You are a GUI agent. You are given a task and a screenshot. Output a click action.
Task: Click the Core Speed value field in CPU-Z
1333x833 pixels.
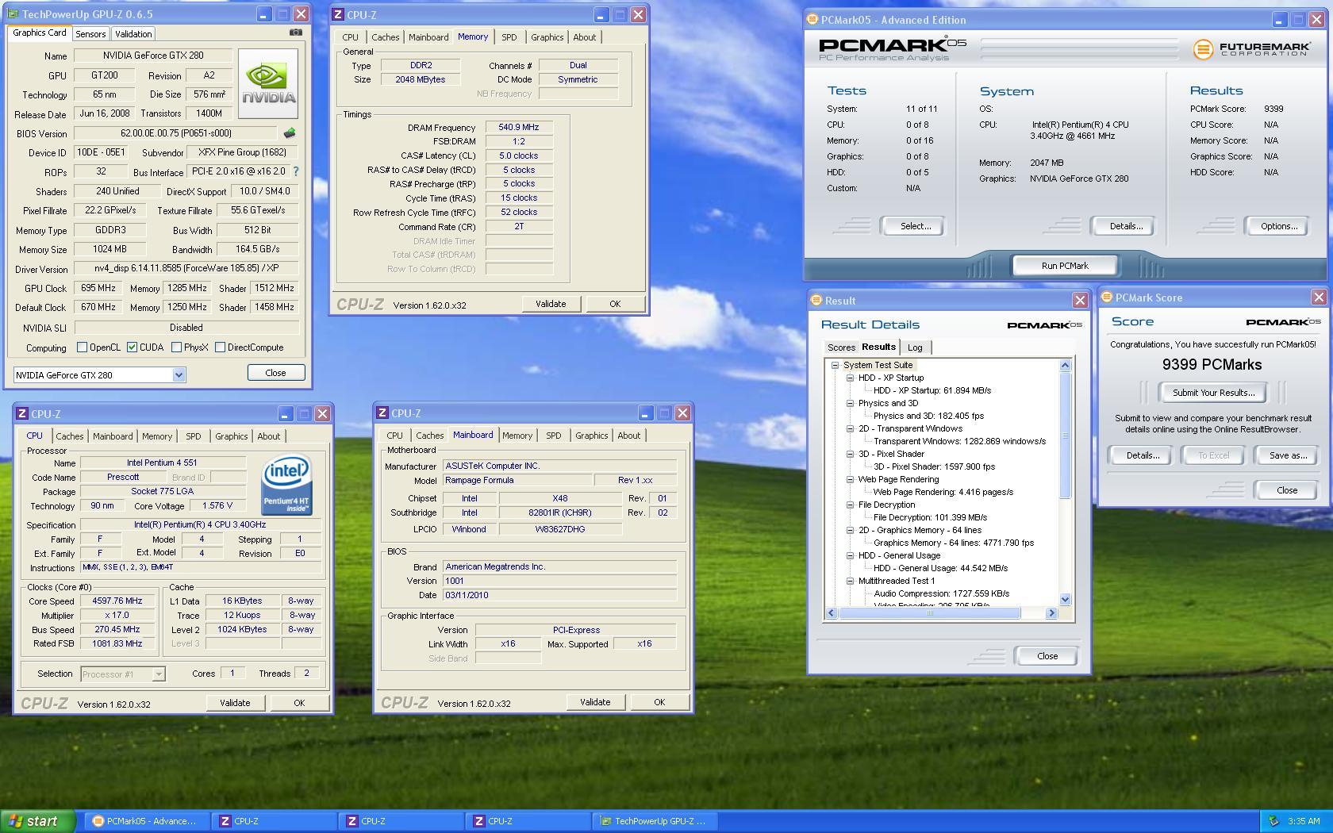click(117, 601)
